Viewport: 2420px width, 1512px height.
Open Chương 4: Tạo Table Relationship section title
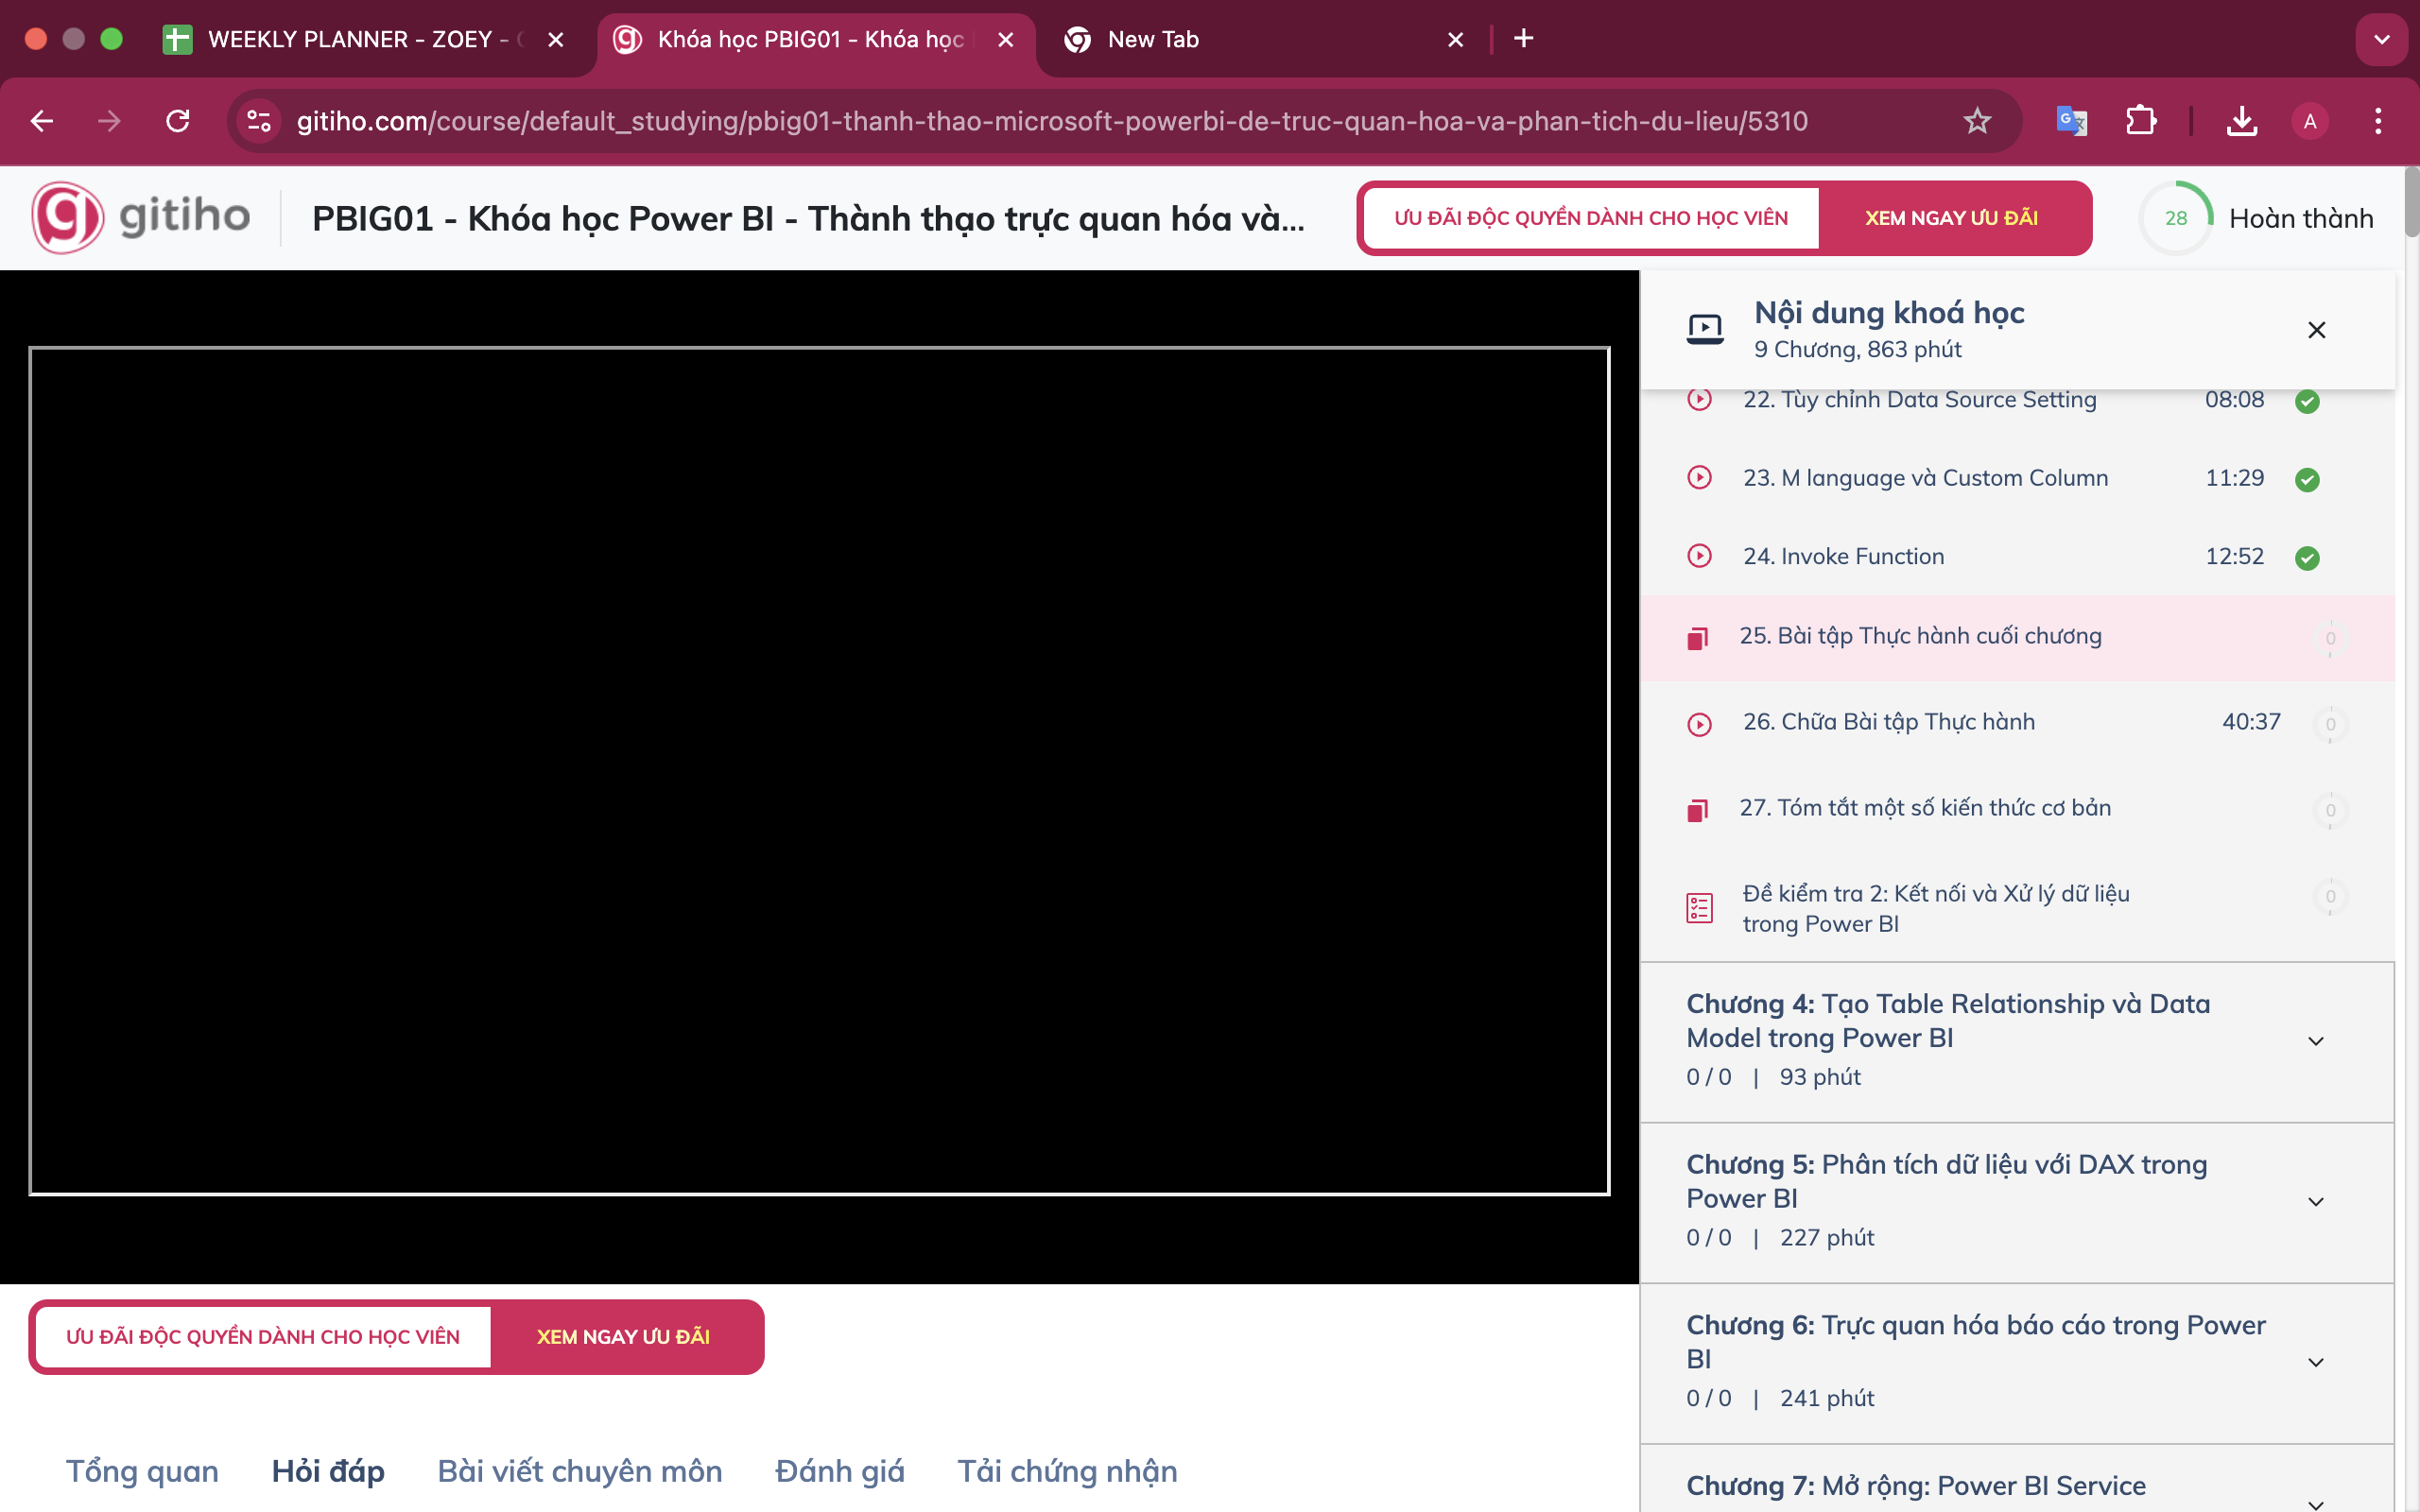pyautogui.click(x=1948, y=1020)
